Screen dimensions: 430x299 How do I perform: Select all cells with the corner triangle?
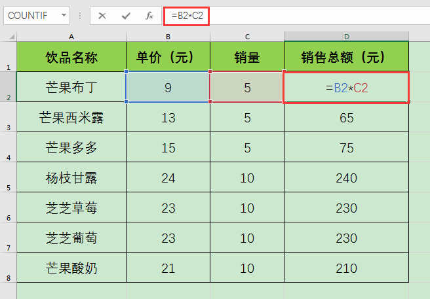coord(11,37)
